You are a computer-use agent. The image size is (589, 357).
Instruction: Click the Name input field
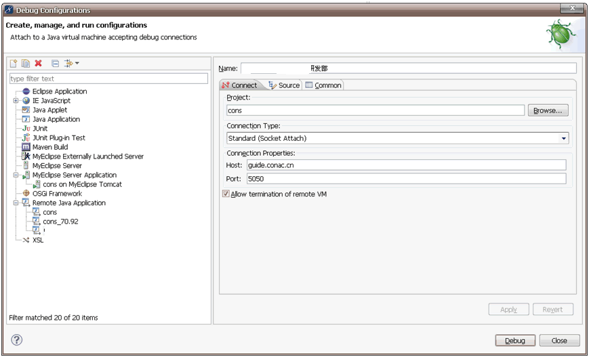[409, 68]
